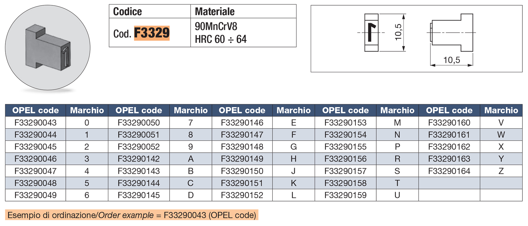Select OPEL code F33290043 cell
Image resolution: width=528 pixels, height=226 pixels.
pyautogui.click(x=35, y=123)
